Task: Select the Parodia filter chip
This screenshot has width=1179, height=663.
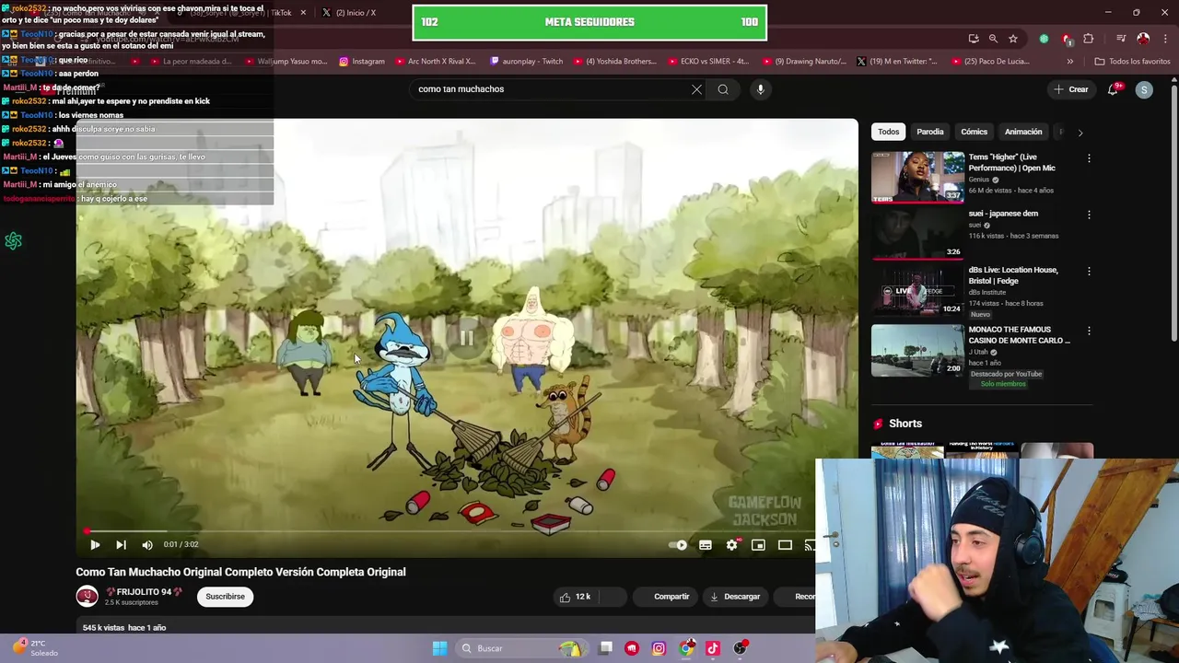Action: coord(929,132)
